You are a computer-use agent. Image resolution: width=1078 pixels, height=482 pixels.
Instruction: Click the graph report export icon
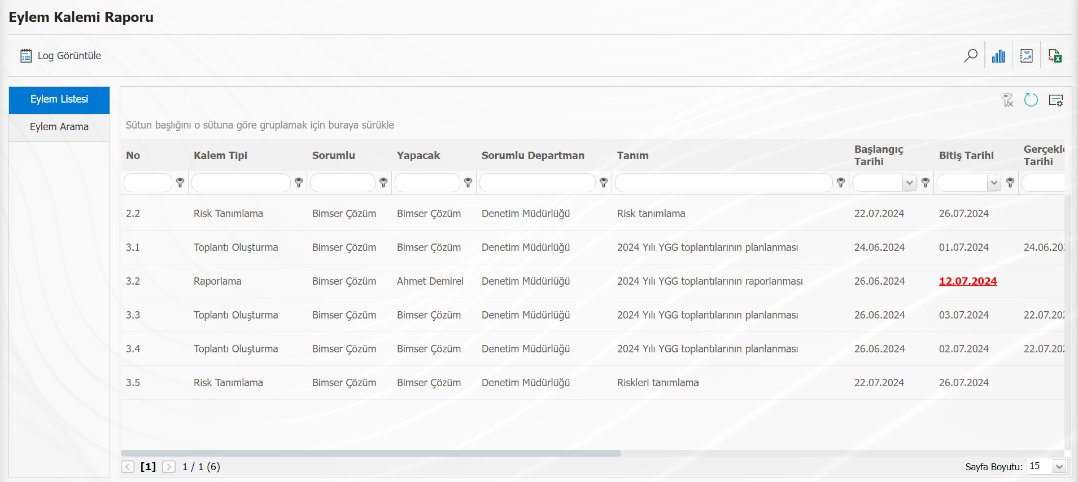tap(1027, 56)
